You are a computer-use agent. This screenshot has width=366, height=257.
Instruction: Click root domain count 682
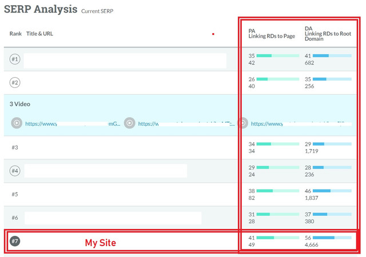tap(309, 63)
